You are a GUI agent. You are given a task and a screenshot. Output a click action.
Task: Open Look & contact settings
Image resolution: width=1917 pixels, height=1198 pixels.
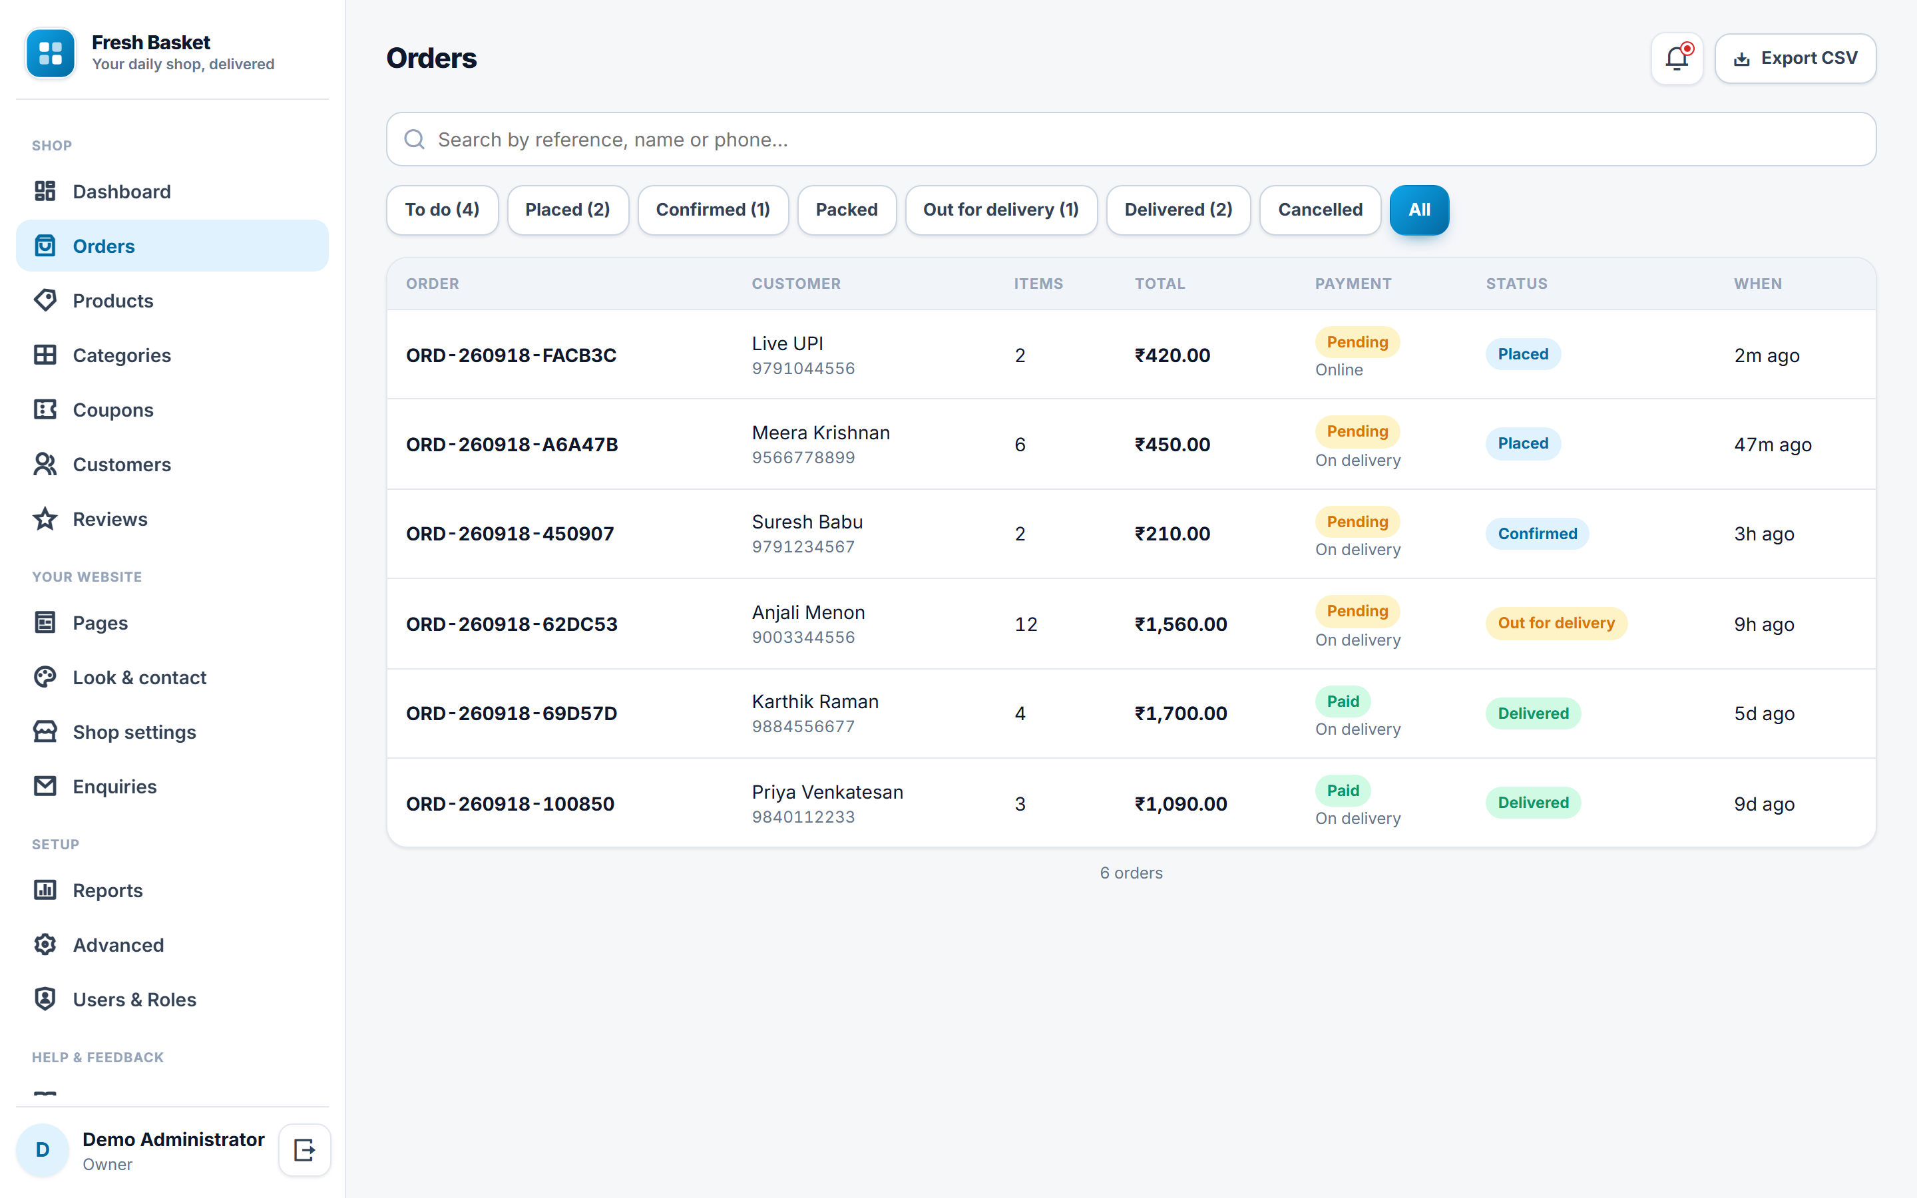[x=172, y=678]
